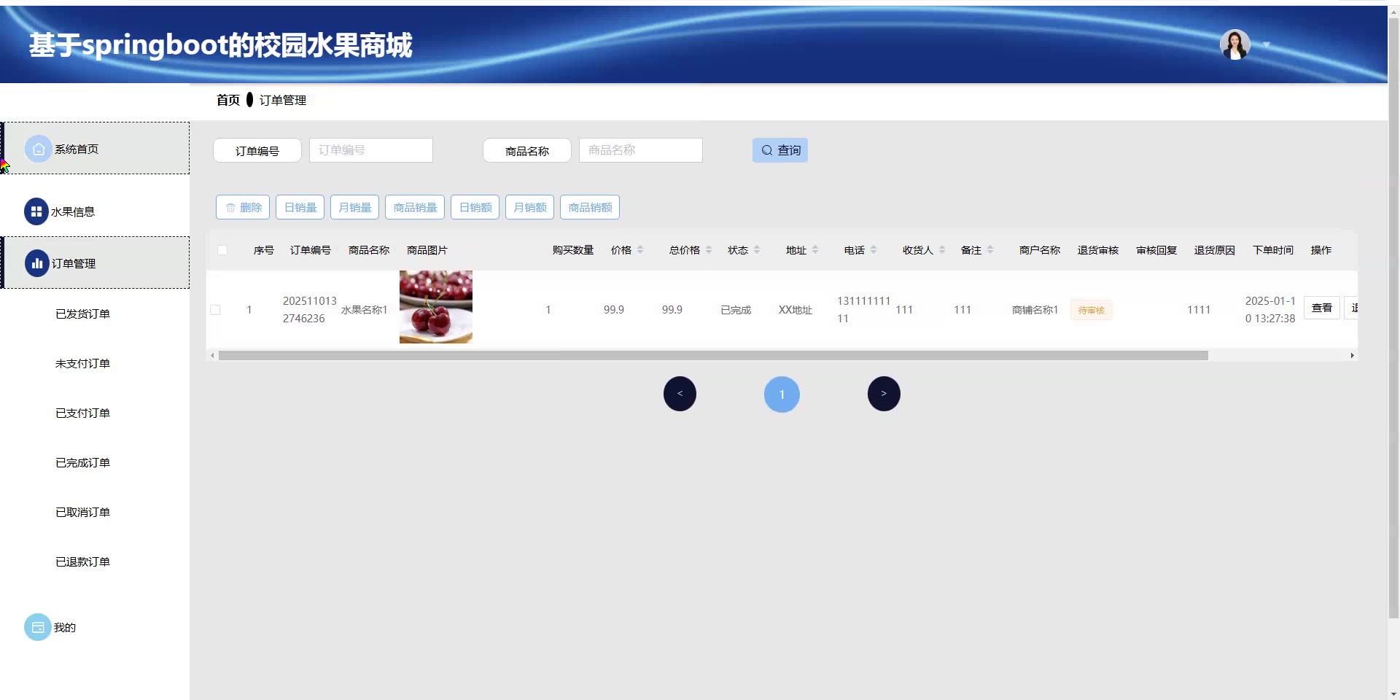Show the 日销量 chart
The width and height of the screenshot is (1400, 700).
tap(300, 207)
